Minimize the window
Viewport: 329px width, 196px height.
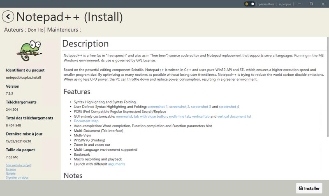coord(299,4)
